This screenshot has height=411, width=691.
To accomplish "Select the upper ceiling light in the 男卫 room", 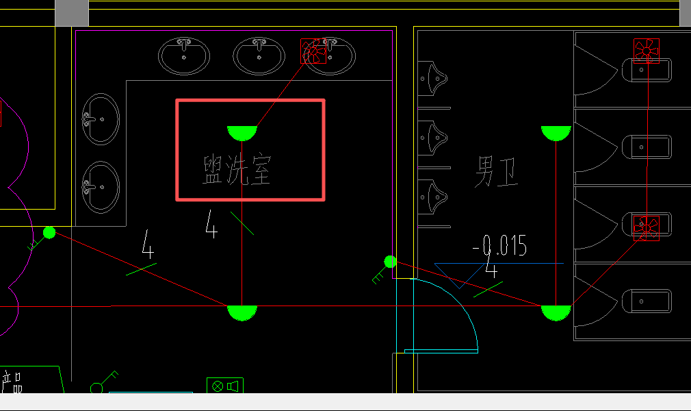I will pyautogui.click(x=556, y=134).
